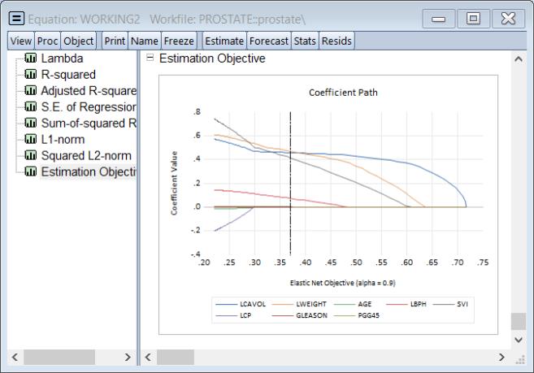
Task: Click the icon next to S.E. of Regression
Action: point(31,107)
